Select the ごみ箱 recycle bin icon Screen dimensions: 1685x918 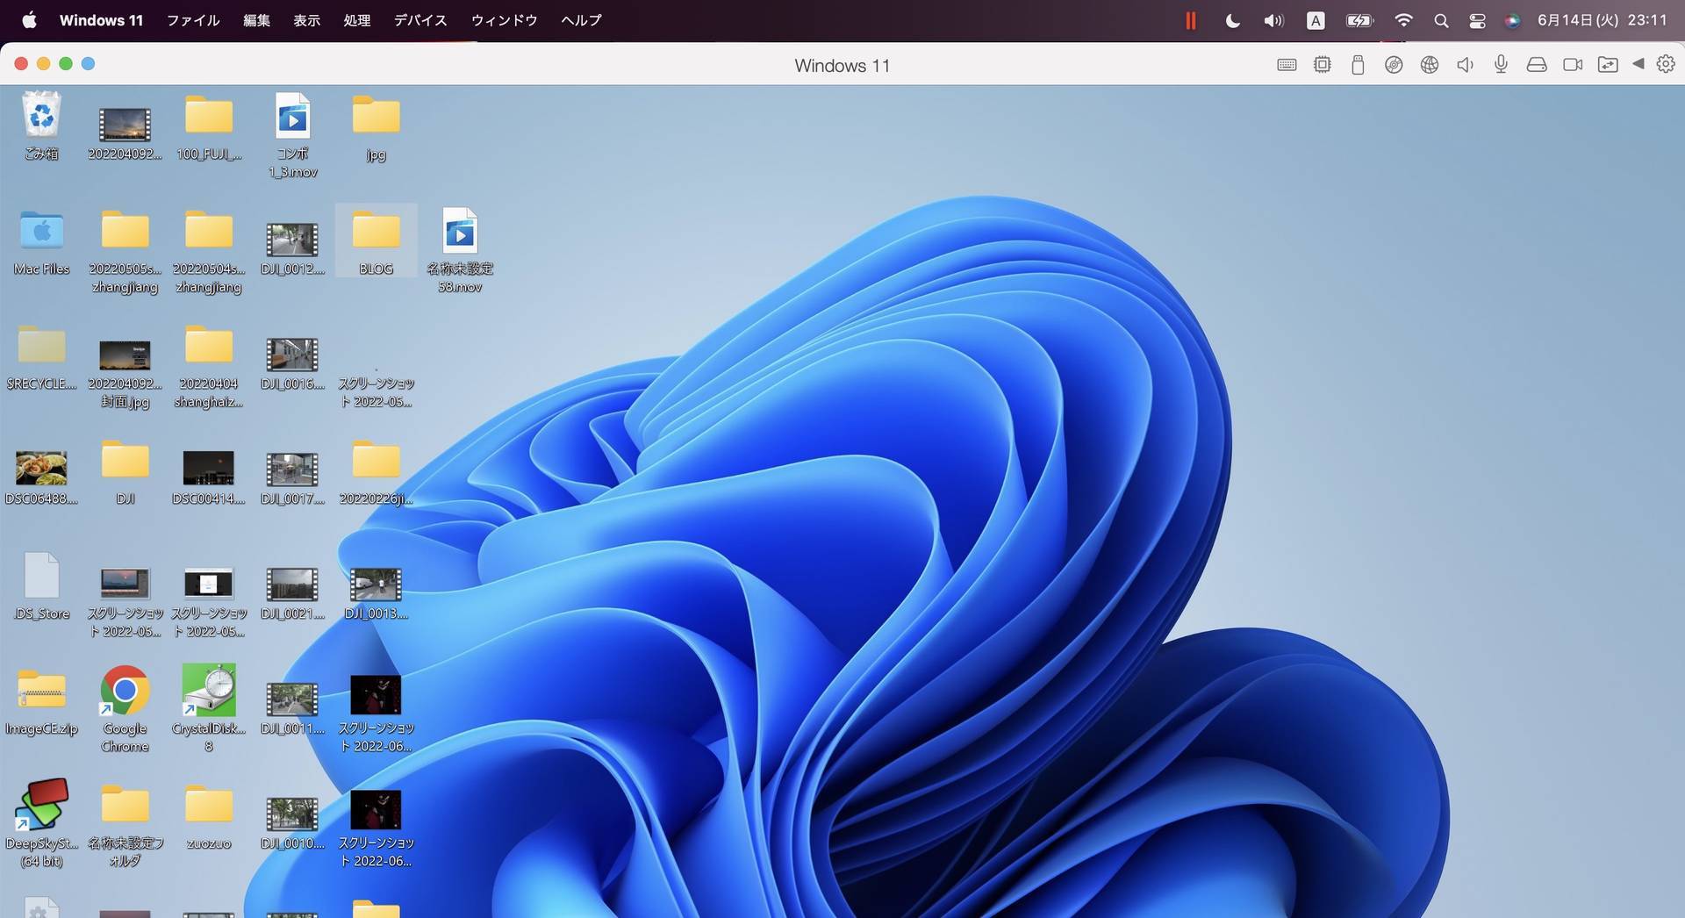tap(41, 126)
